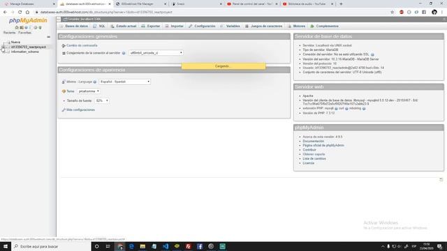Open the Variables tab
The width and height of the screenshot is (447, 251).
pyautogui.click(x=230, y=26)
